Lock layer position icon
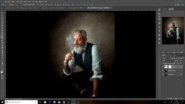 (170, 64)
